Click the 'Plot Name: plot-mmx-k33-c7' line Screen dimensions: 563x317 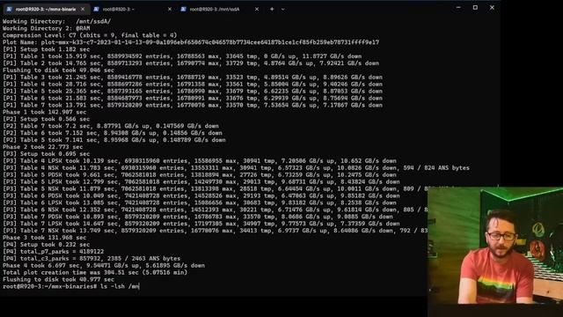point(191,42)
